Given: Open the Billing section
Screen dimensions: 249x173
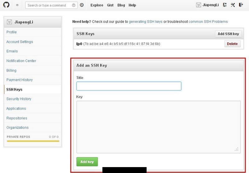Looking at the screenshot, I should [x=33, y=70].
